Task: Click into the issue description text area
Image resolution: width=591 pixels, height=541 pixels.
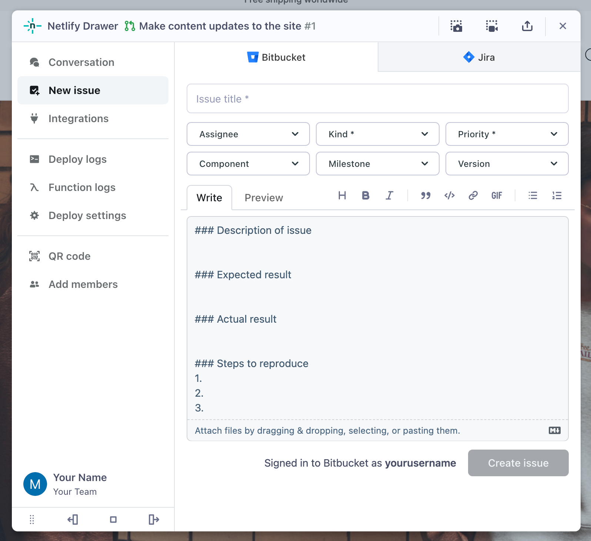Action: coord(378,318)
